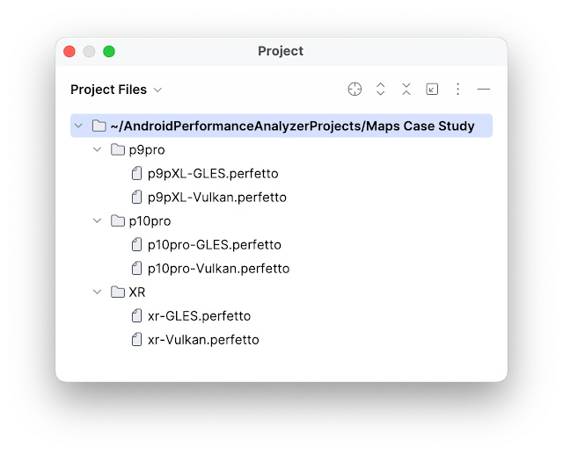Click the XR folder label

coord(137,292)
